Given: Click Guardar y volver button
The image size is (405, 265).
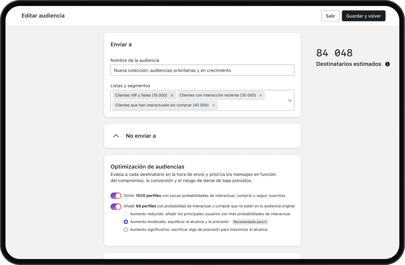Looking at the screenshot, I should (364, 16).
